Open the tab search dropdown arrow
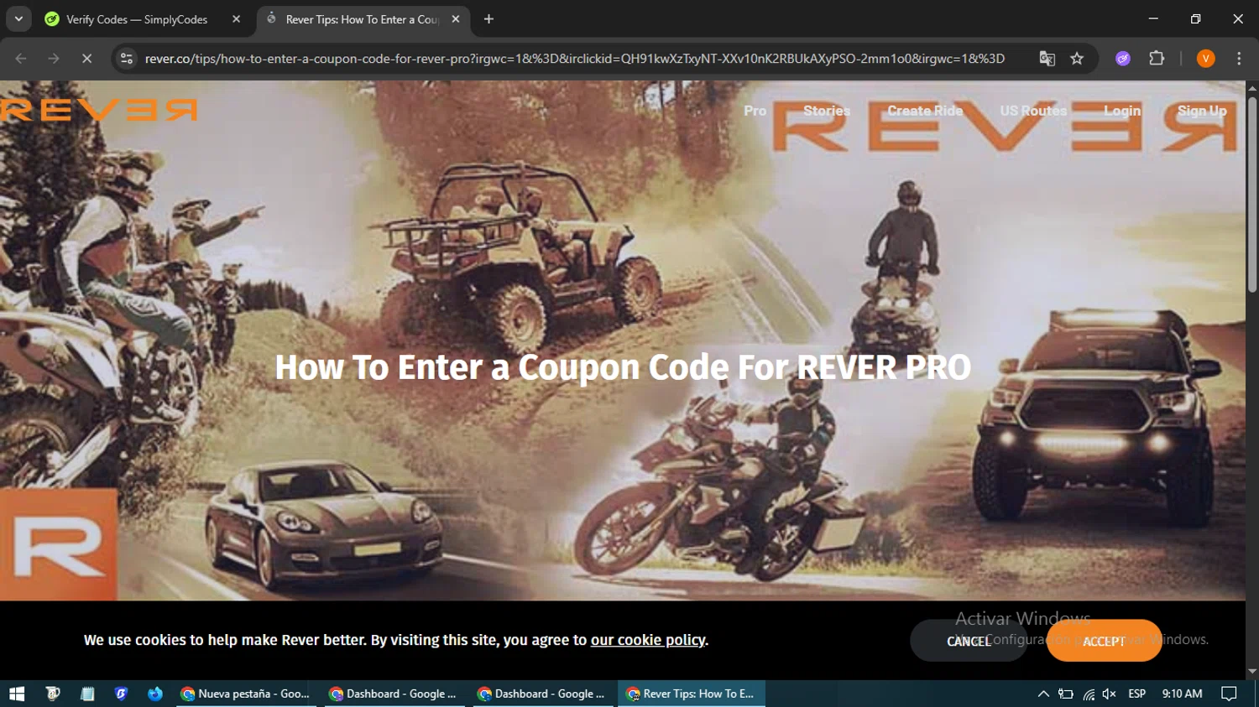This screenshot has width=1259, height=707. tap(18, 18)
